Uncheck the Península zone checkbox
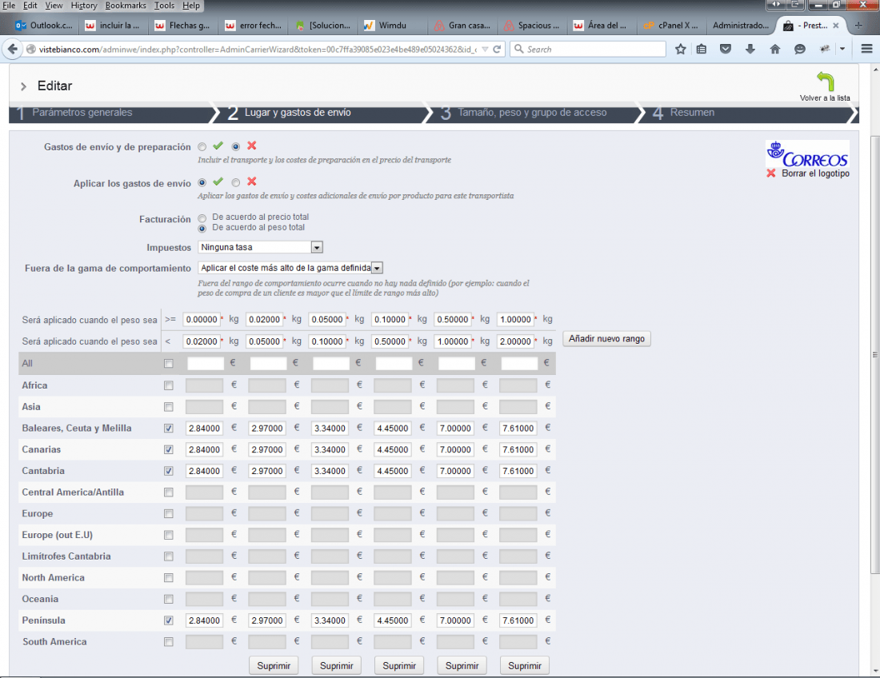Image resolution: width=880 pixels, height=678 pixels. click(168, 620)
